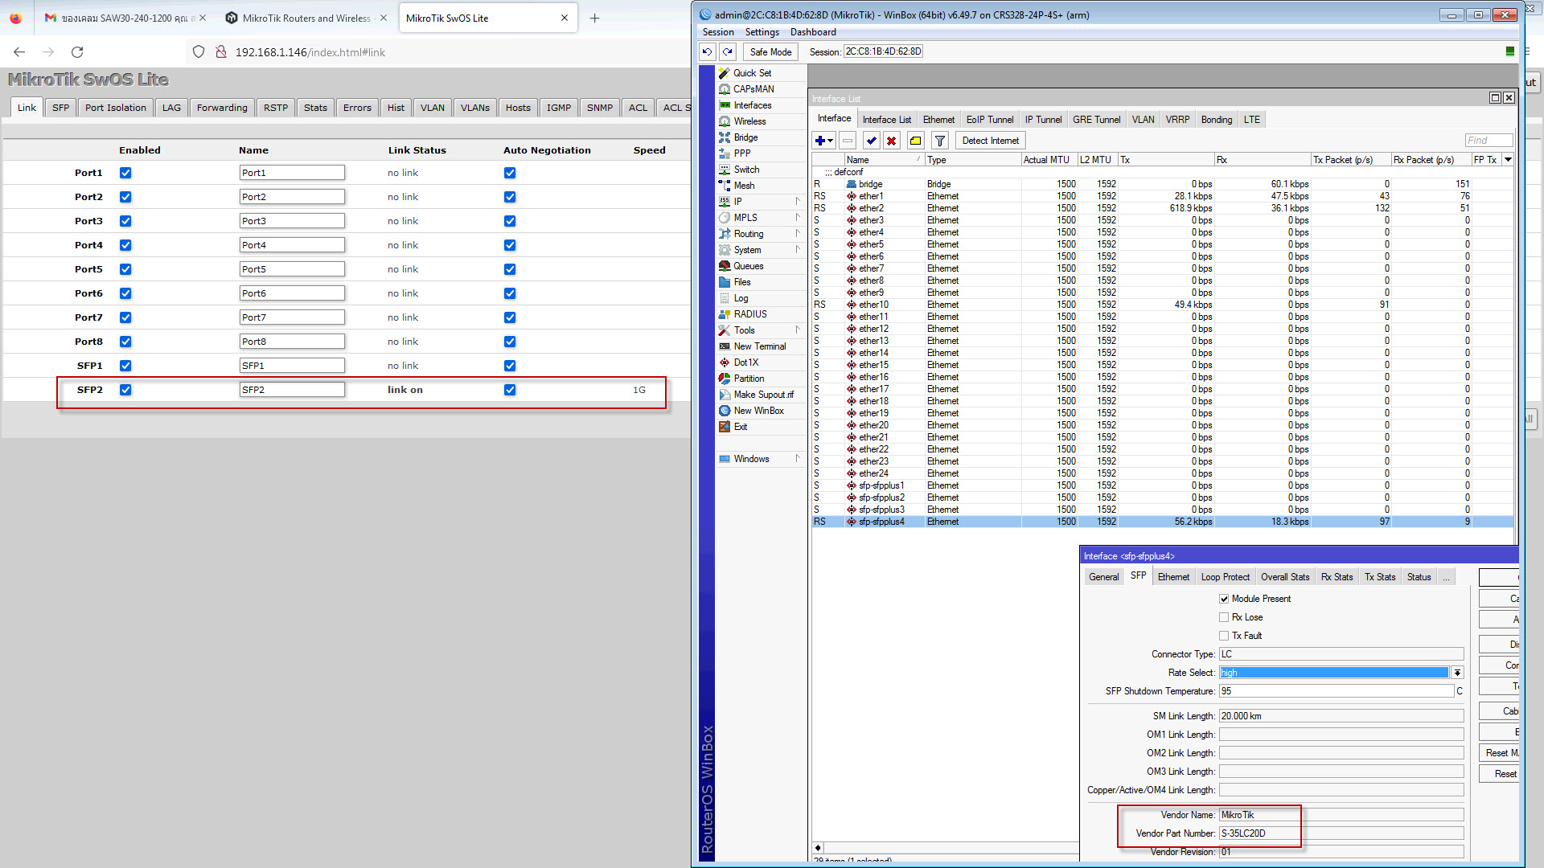The image size is (1544, 868).
Task: Click the blue checkmark enable interface icon
Action: (871, 141)
